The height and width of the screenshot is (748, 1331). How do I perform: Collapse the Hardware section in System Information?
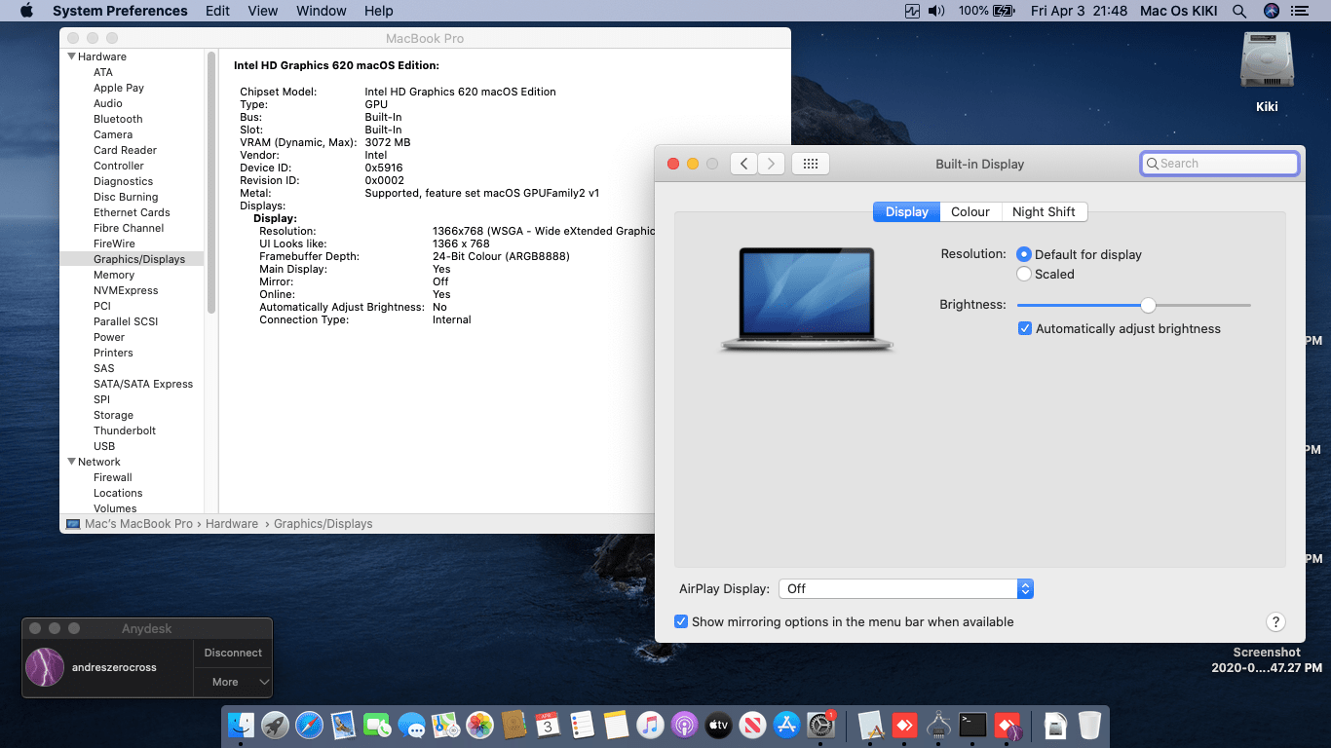tap(70, 56)
